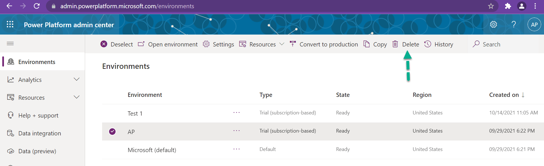
Task: Uncheck the AP environment row checkbox
Action: (x=112, y=131)
